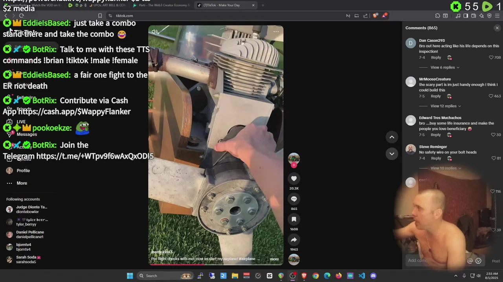Open the video three-dots options menu

coord(276,32)
